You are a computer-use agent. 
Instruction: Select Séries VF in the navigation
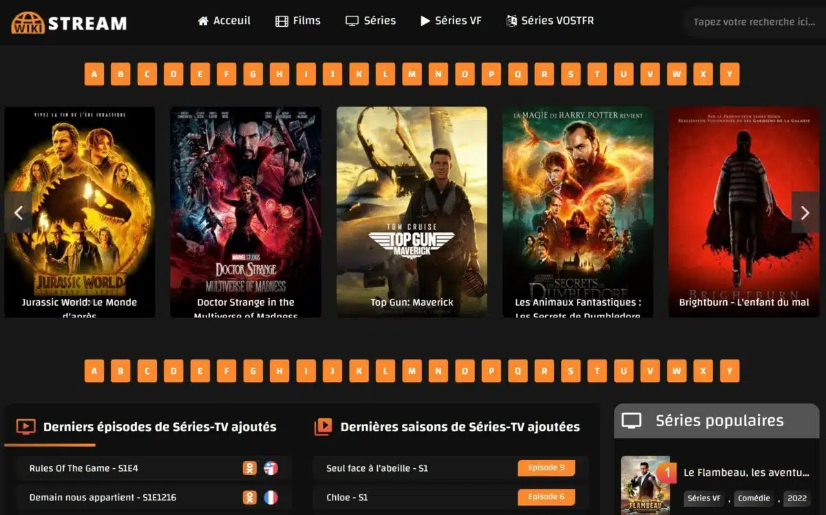(451, 21)
